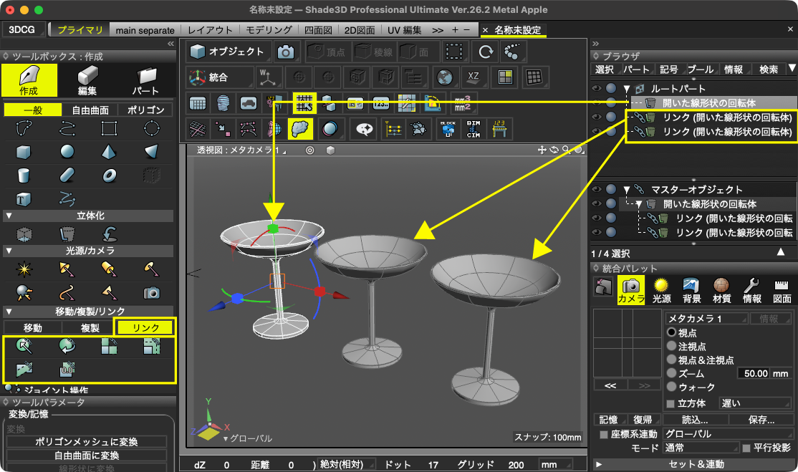798x472 pixels.
Task: Click the highlighted cloud-shaped toolbar icon
Action: click(300, 129)
